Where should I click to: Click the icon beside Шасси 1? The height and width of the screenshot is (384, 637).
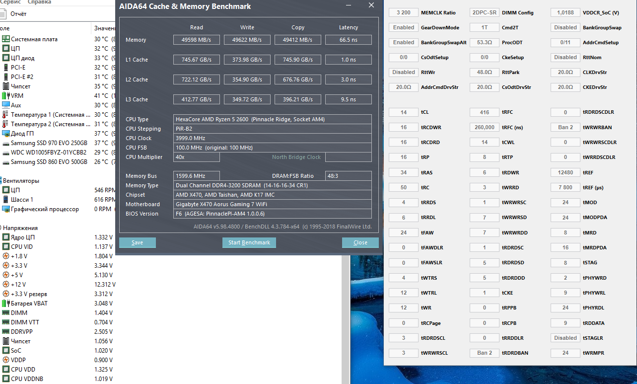(6, 200)
